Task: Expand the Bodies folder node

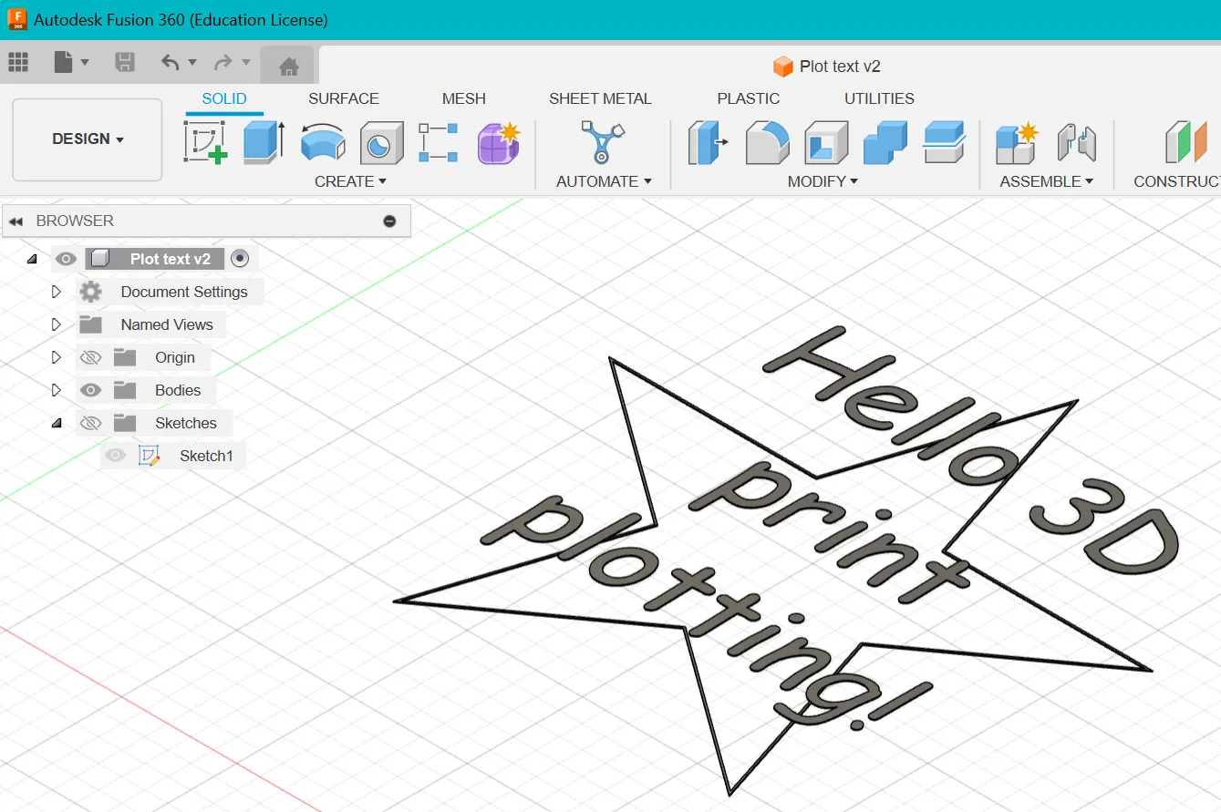Action: (x=57, y=390)
